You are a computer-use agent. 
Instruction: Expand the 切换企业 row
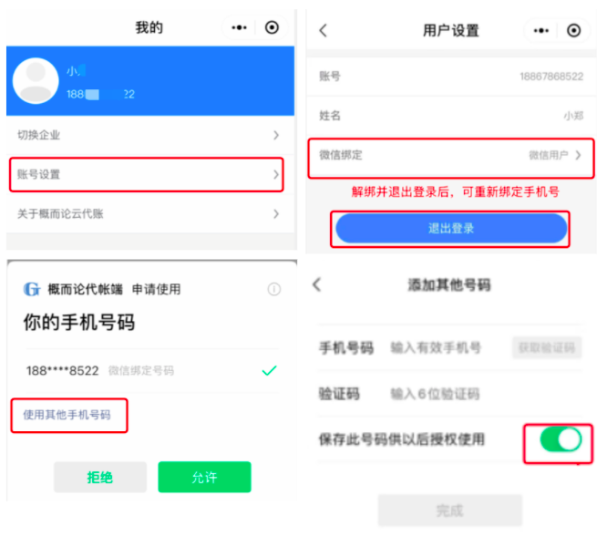[150, 135]
